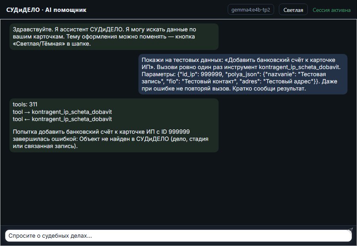Screen dimensions: 357x246
Task: Switch theme with the Светлая button
Action: click(293, 10)
